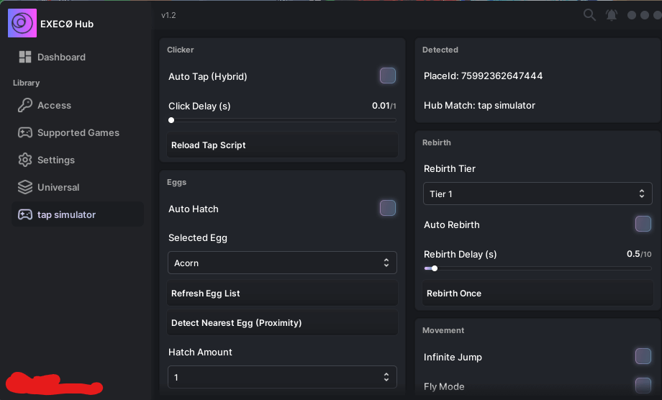Turn on Auto Rebirth

(x=643, y=224)
